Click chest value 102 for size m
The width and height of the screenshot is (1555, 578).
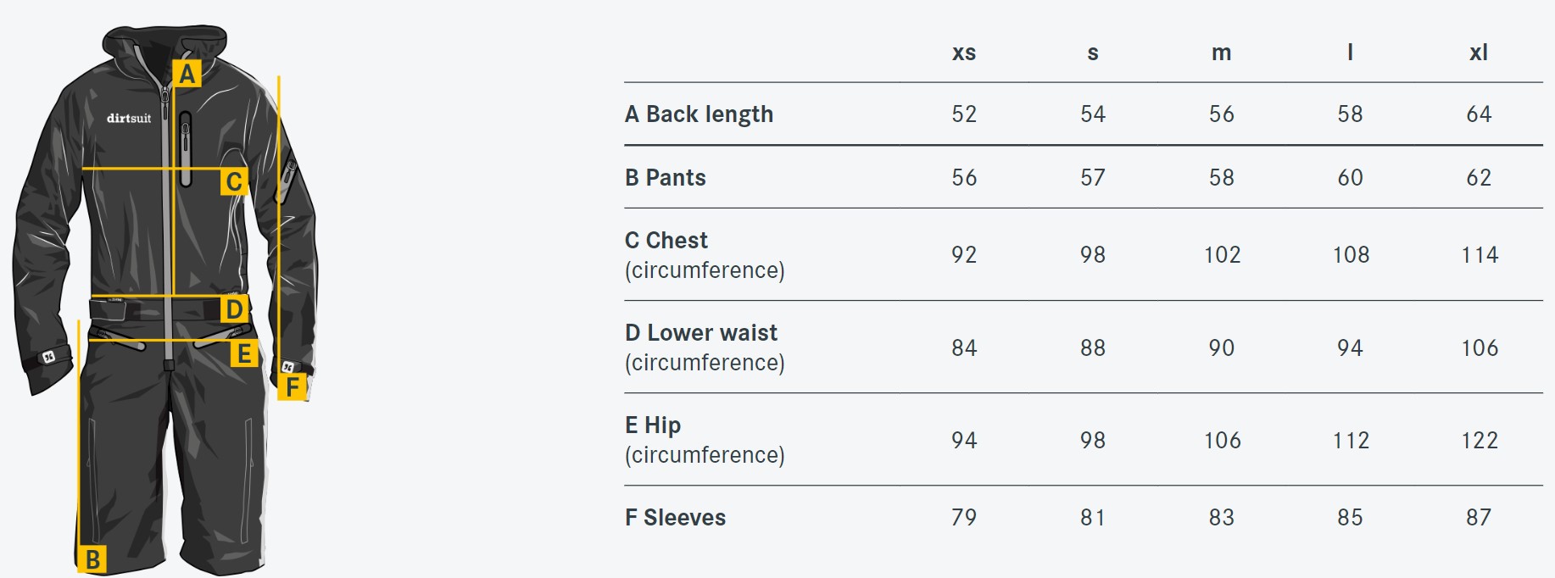(1222, 255)
